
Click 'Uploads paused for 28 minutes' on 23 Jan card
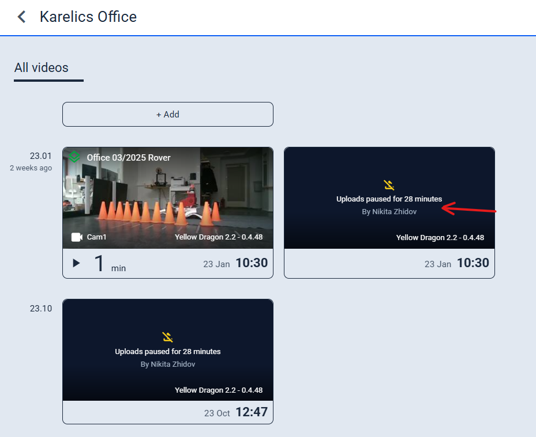coord(389,199)
